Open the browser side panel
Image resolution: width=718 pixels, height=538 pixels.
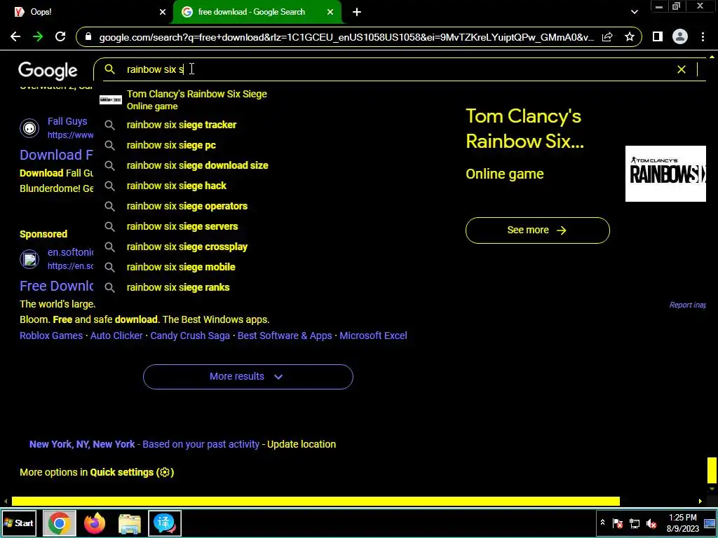658,37
